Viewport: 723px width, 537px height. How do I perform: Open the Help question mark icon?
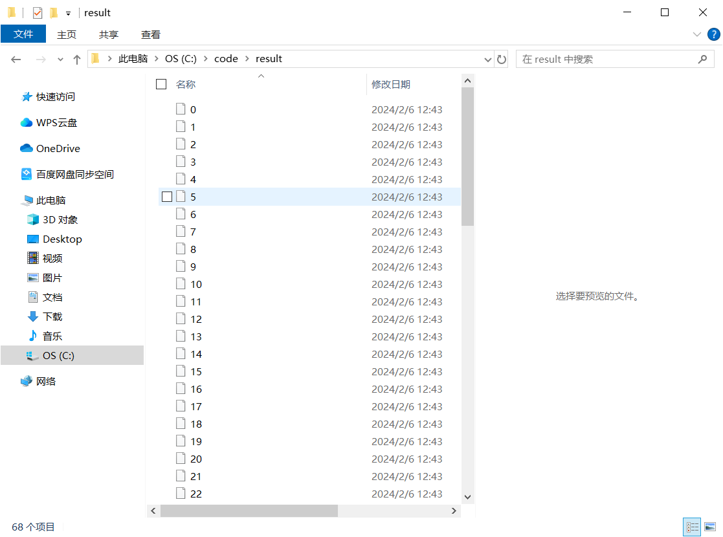coord(713,34)
